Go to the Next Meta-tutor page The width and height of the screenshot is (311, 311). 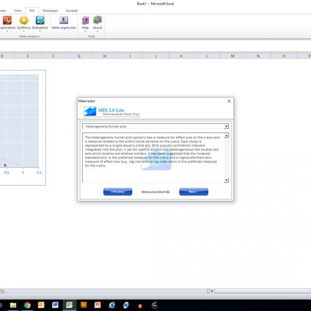(x=194, y=192)
